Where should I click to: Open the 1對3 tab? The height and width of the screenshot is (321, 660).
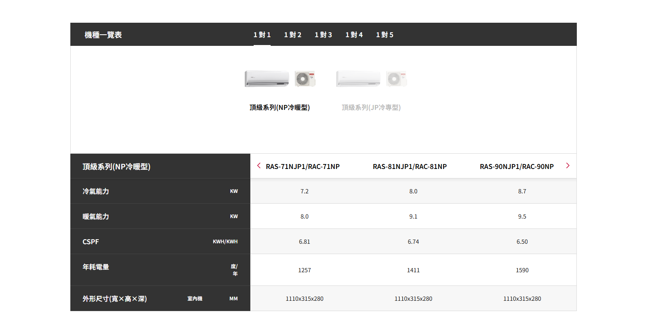pyautogui.click(x=323, y=35)
